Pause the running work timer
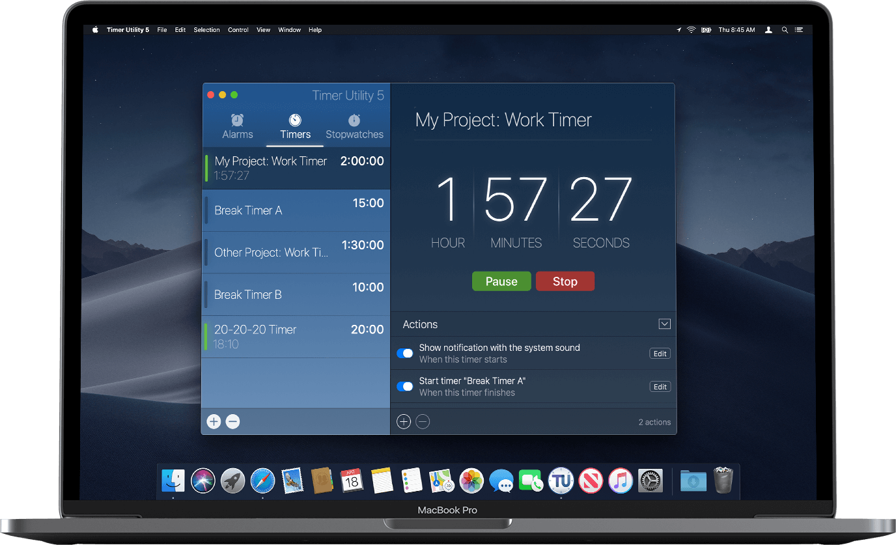 501,281
